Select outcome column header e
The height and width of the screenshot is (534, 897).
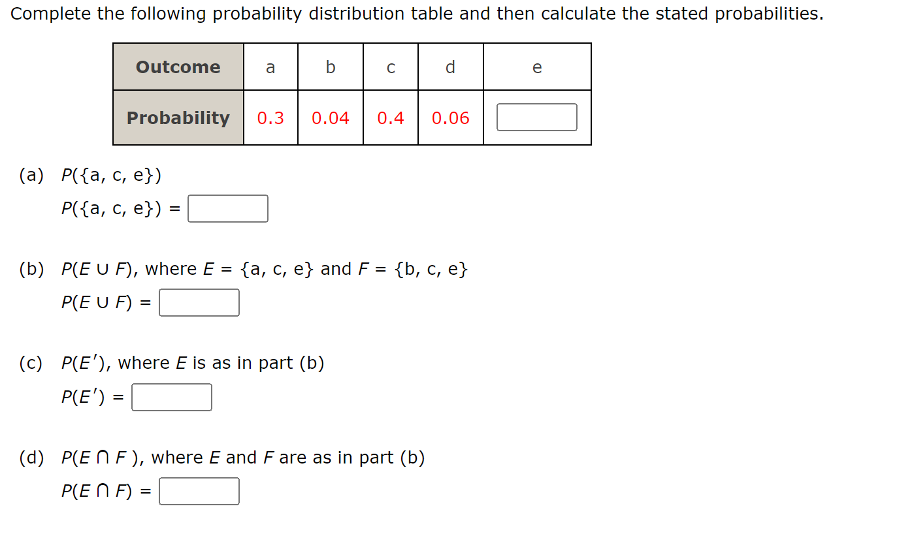(536, 67)
